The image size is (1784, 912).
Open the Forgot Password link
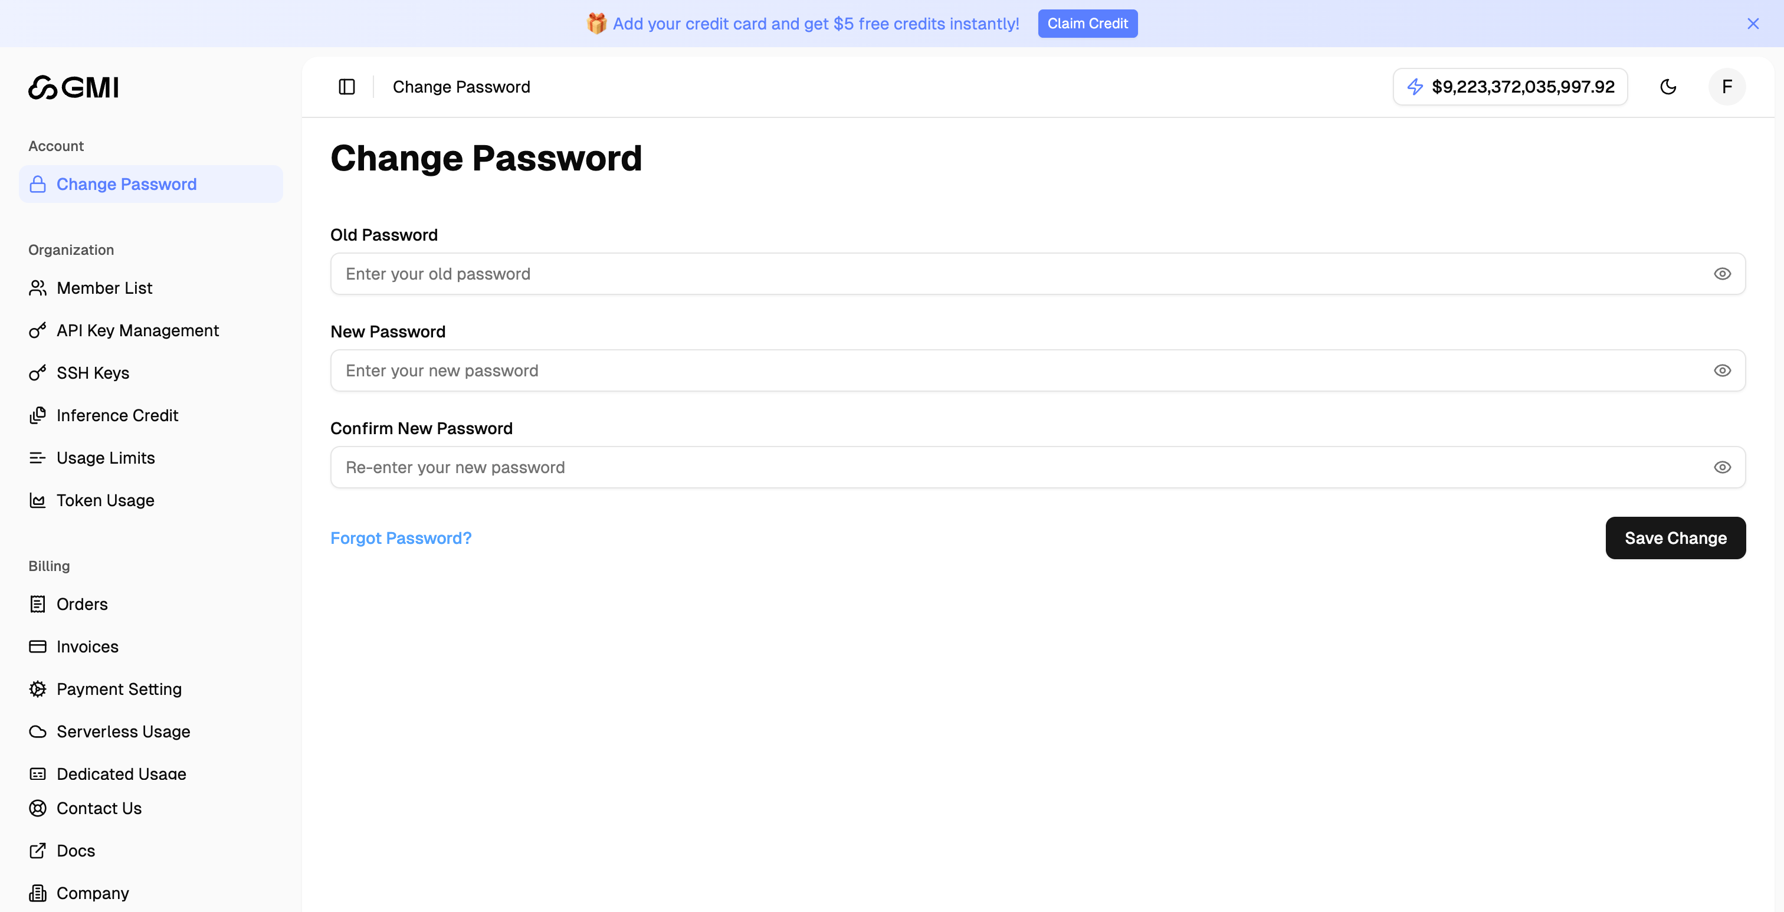pos(401,538)
